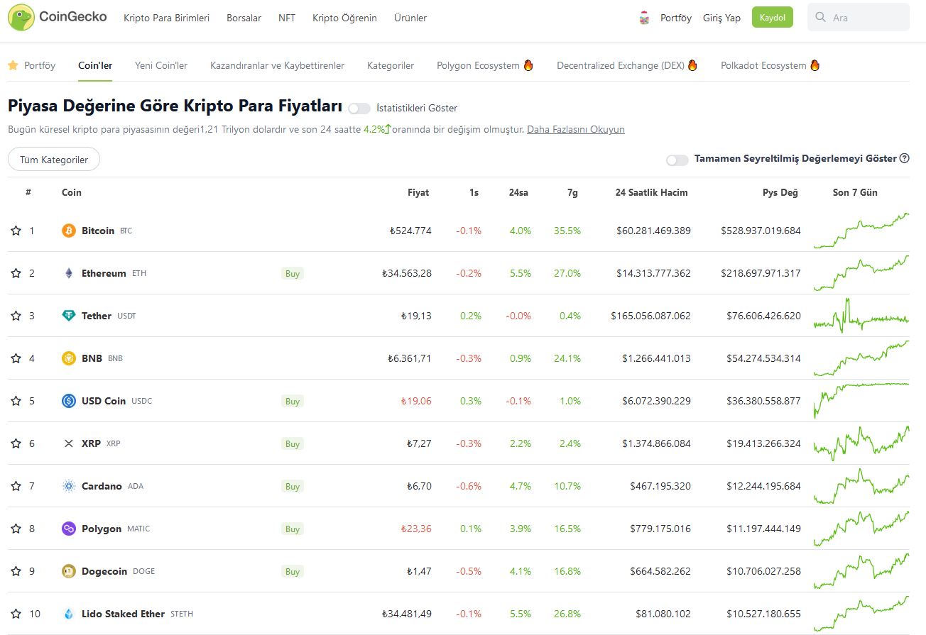Image resolution: width=926 pixels, height=635 pixels.
Task: Click the XRP coin logo
Action: (67, 443)
